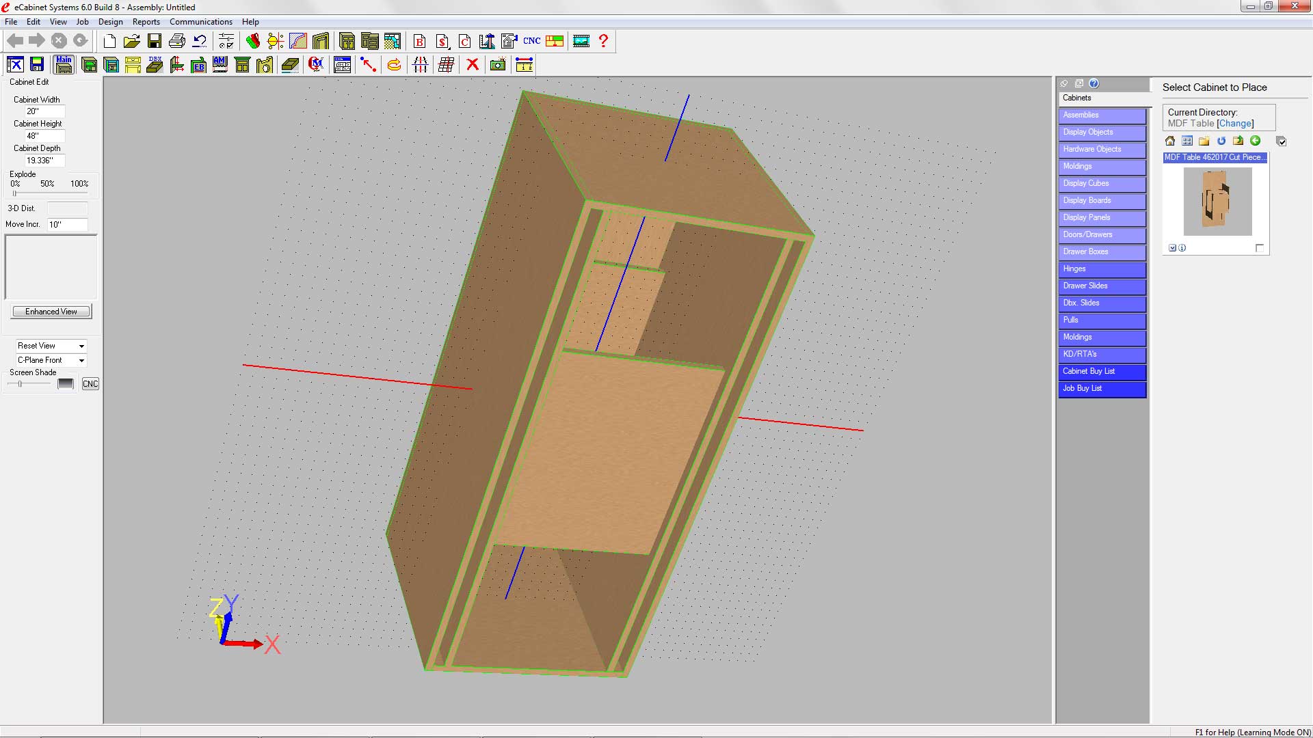Open the Reports menu
This screenshot has width=1313, height=738.
point(146,22)
